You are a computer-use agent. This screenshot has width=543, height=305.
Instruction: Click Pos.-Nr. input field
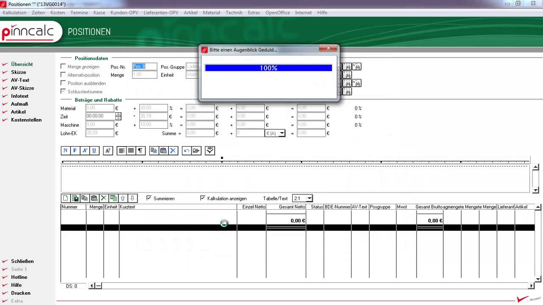pos(145,67)
